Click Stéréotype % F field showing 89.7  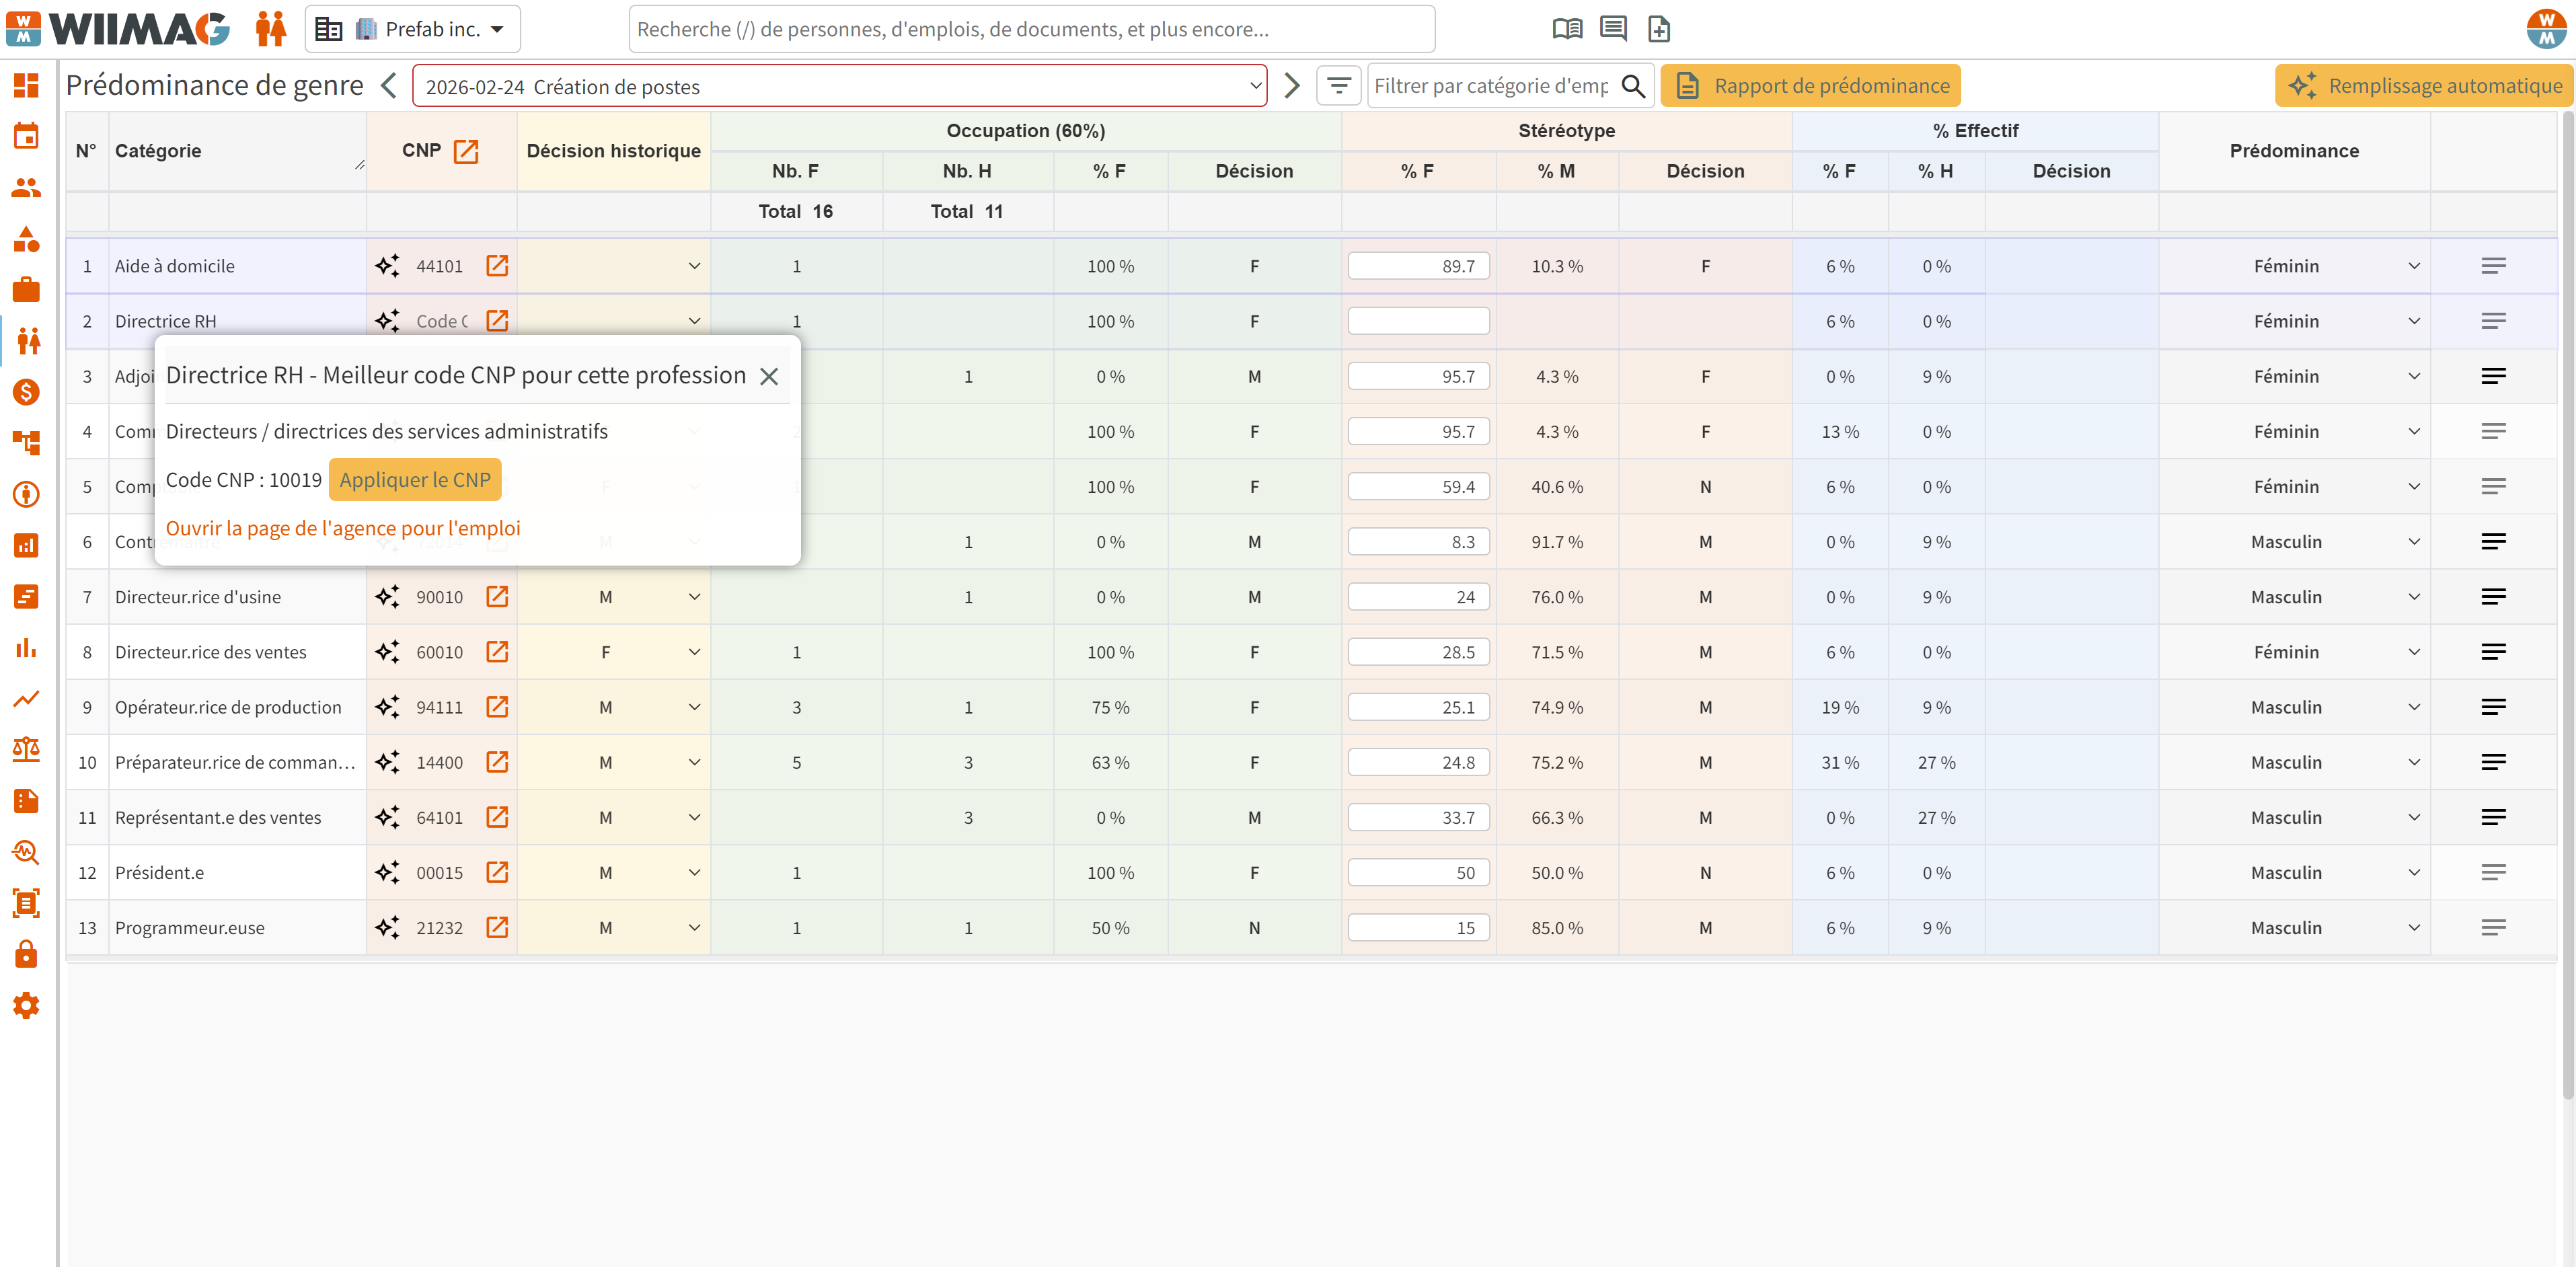point(1418,266)
